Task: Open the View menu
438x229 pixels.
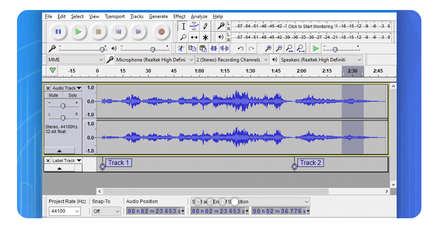Action: (94, 17)
